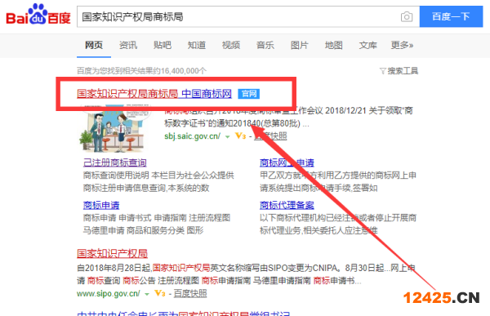The image size is (490, 316).
Task: Click snippet text 商标查询使用说明
Action: 116,176
